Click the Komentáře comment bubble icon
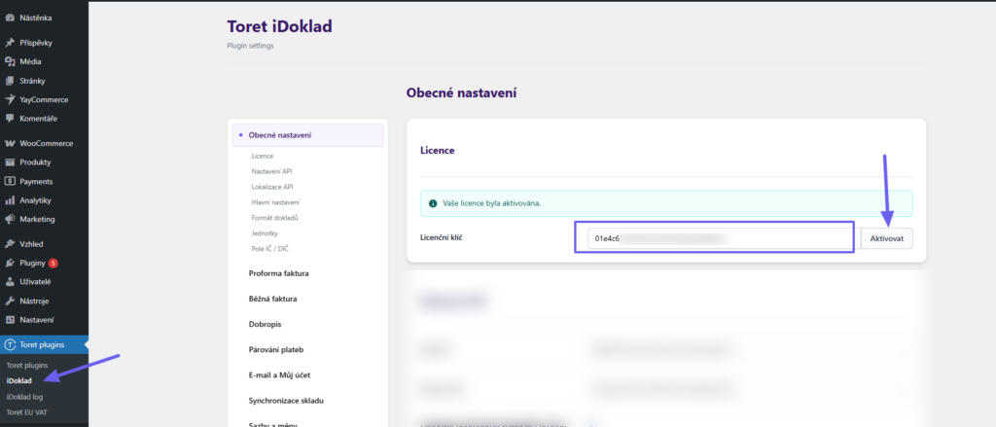996x427 pixels. (x=10, y=119)
